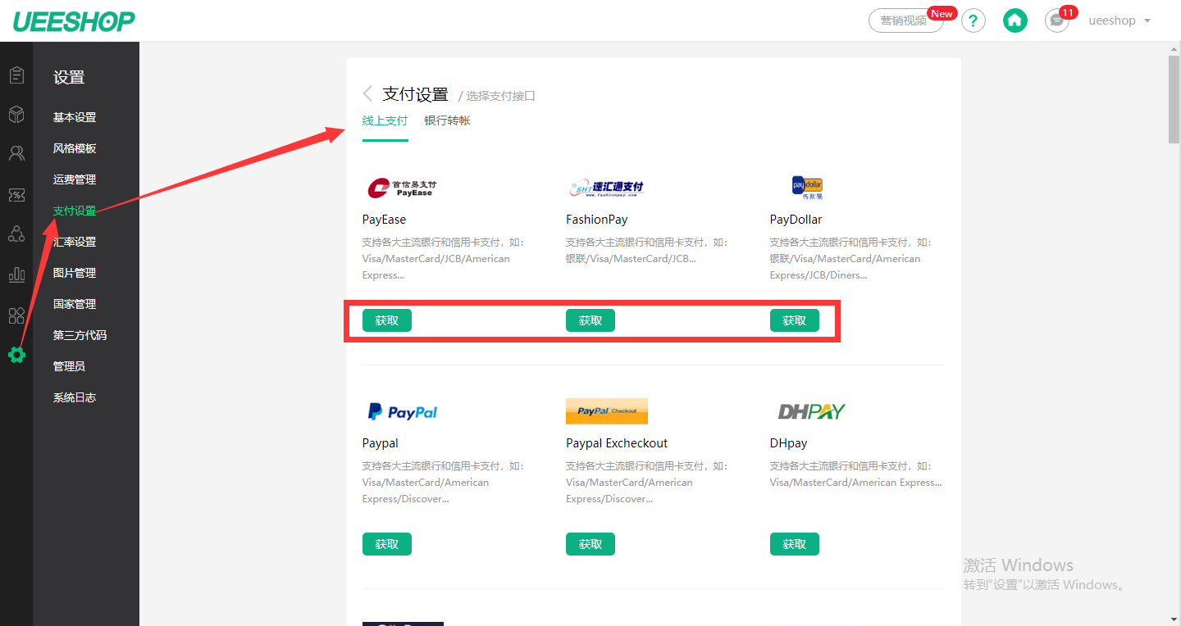Click the PayDollar title text
1181x626 pixels.
tap(796, 220)
